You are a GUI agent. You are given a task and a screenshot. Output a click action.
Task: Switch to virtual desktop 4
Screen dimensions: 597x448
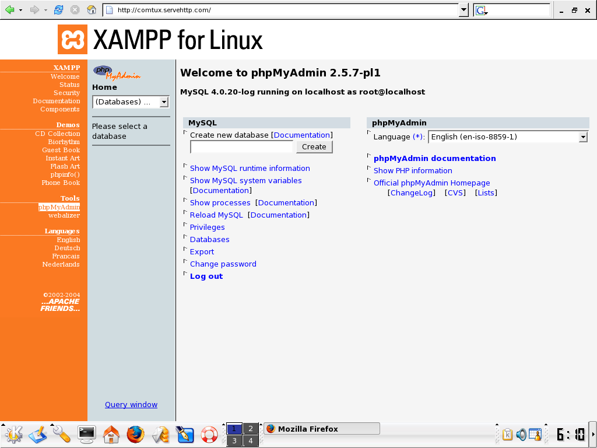click(x=251, y=441)
